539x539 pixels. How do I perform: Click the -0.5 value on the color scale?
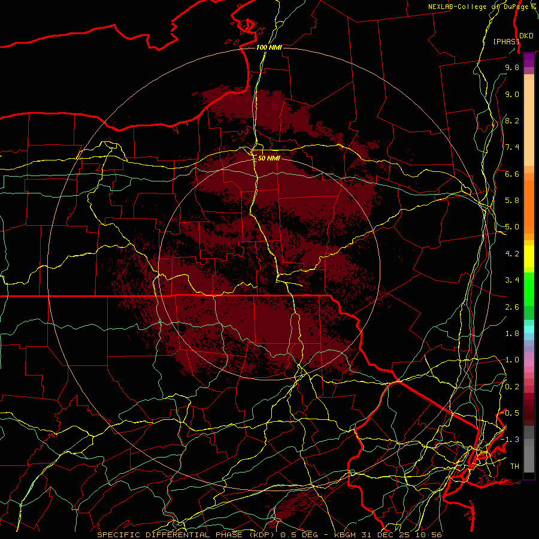click(x=510, y=413)
